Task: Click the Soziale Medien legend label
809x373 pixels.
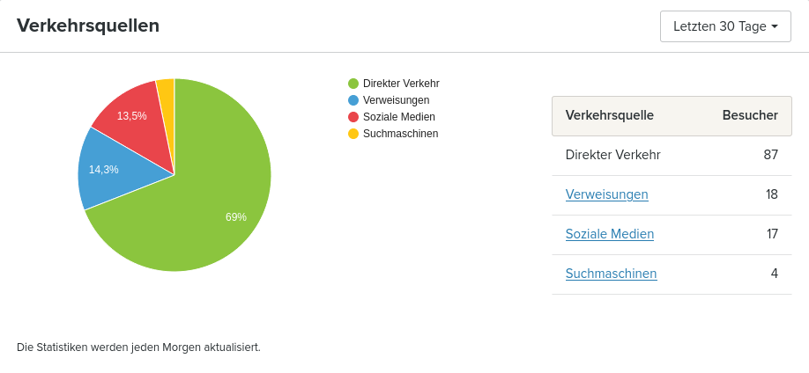Action: tap(399, 117)
